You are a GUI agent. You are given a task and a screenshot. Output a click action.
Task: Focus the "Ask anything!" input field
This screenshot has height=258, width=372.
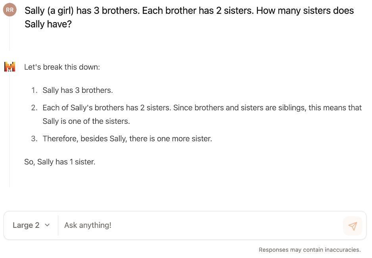tap(200, 225)
